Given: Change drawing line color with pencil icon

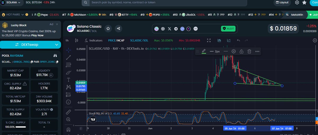Looking at the screenshot, I should click(x=204, y=51).
